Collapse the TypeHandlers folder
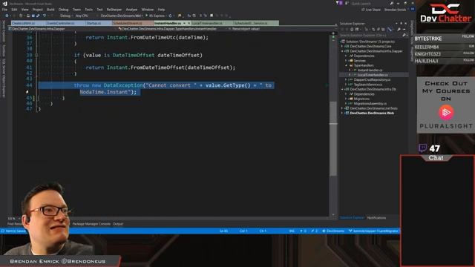The image size is (475, 267). point(346,65)
